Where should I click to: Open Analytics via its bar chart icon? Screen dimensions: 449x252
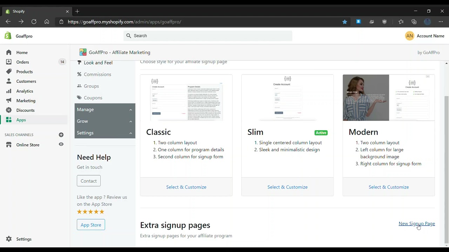pyautogui.click(x=9, y=91)
